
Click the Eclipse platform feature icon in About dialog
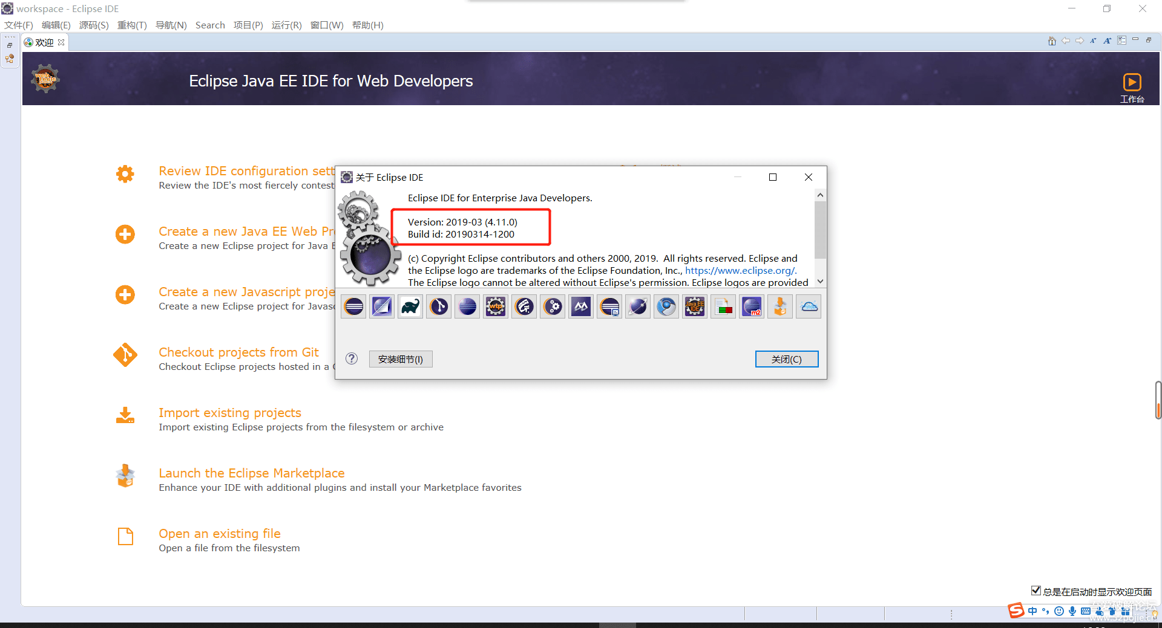(x=353, y=307)
